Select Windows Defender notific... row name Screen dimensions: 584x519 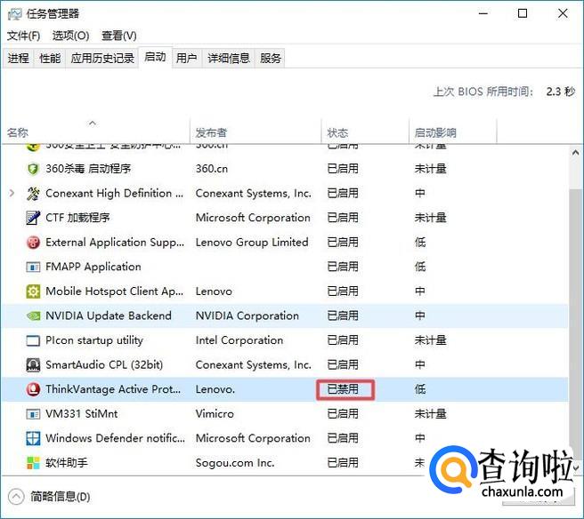(x=115, y=438)
